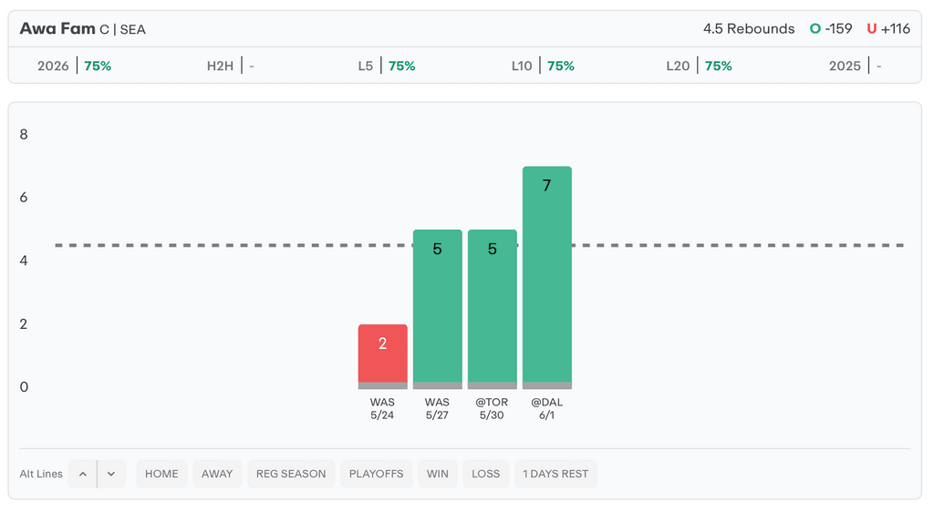The image size is (934, 512).
Task: Filter games by LOSS
Action: click(x=485, y=474)
